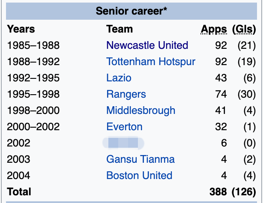Open the Boston United link
This screenshot has width=263, height=203.
click(x=139, y=176)
